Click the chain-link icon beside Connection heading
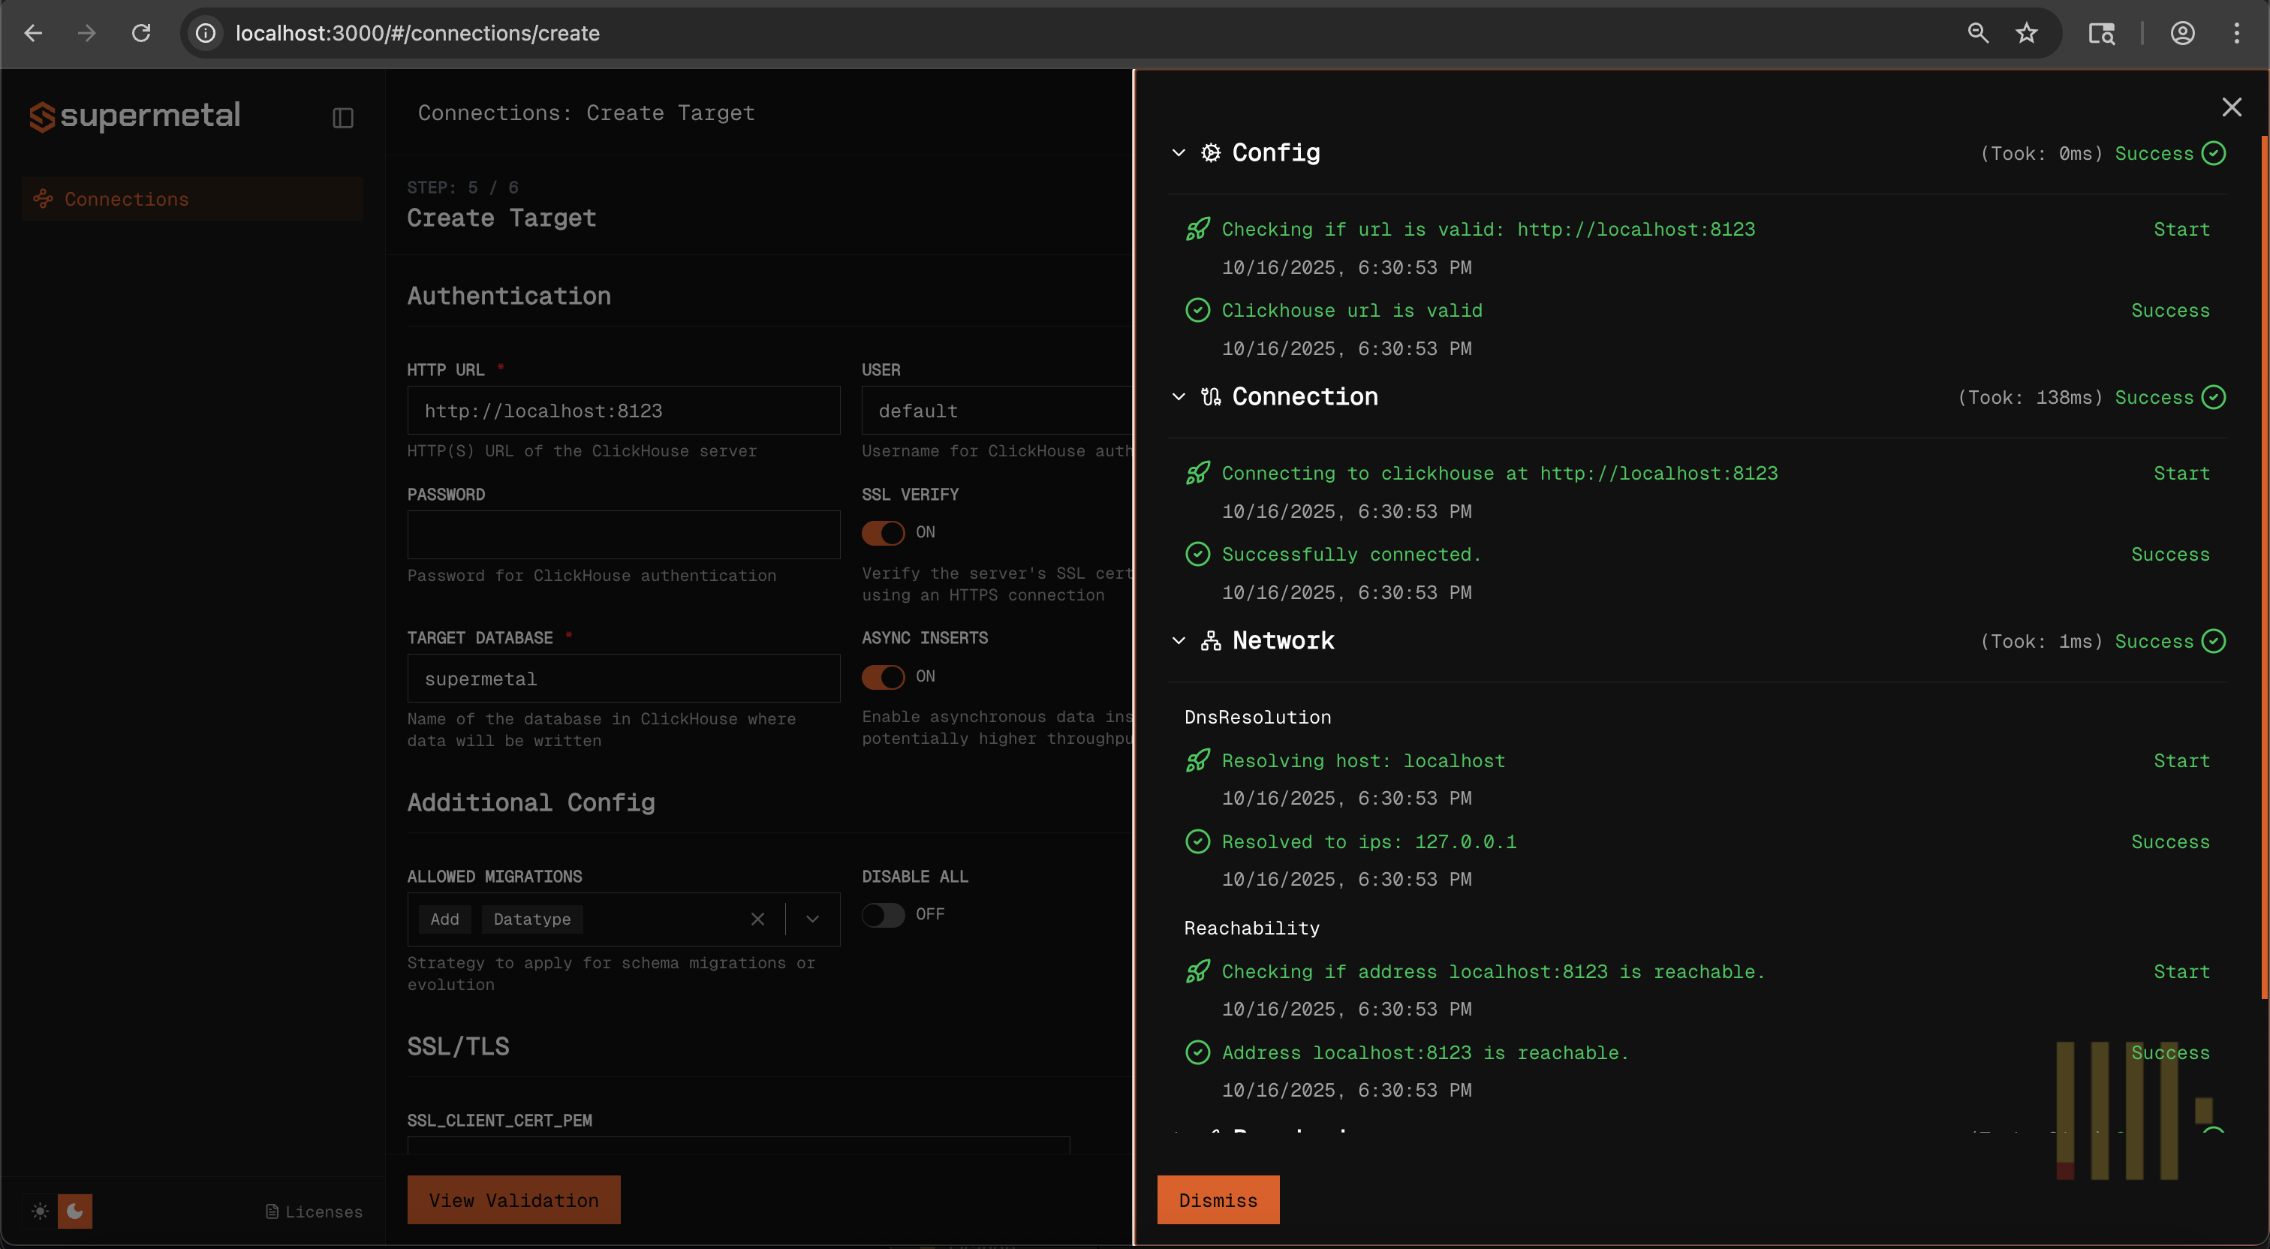 click(1211, 396)
